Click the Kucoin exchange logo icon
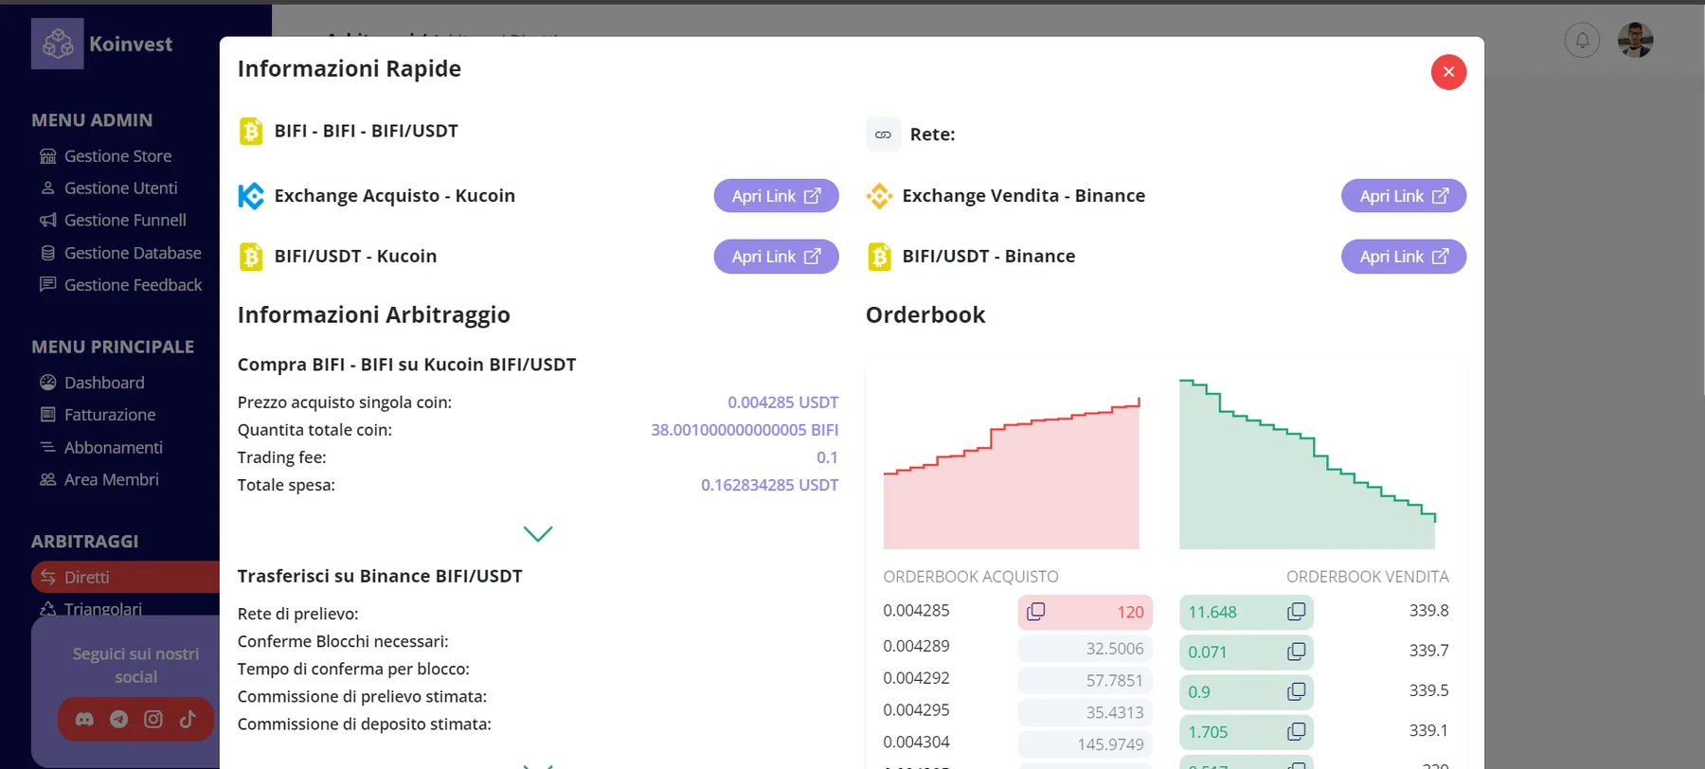This screenshot has width=1705, height=769. (251, 196)
